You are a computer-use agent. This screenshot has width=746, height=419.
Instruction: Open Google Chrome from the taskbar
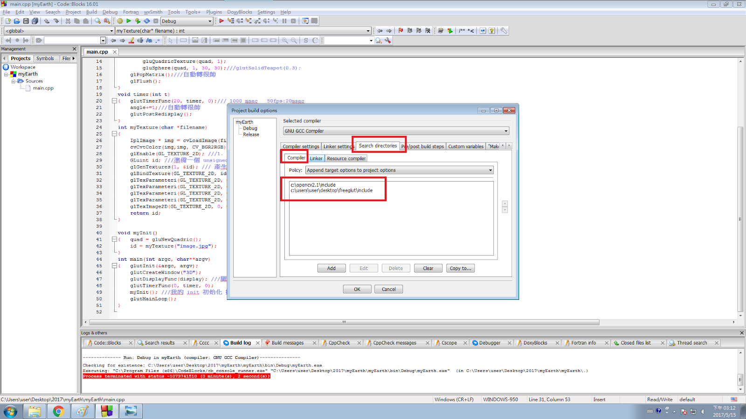[58, 411]
